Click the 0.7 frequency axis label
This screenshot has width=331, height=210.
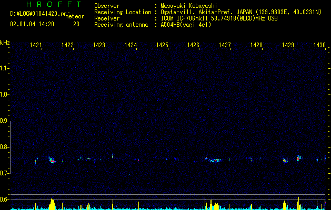(4, 173)
